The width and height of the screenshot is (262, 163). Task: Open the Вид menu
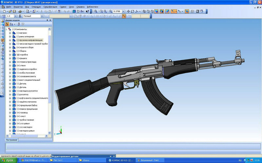(27, 7)
